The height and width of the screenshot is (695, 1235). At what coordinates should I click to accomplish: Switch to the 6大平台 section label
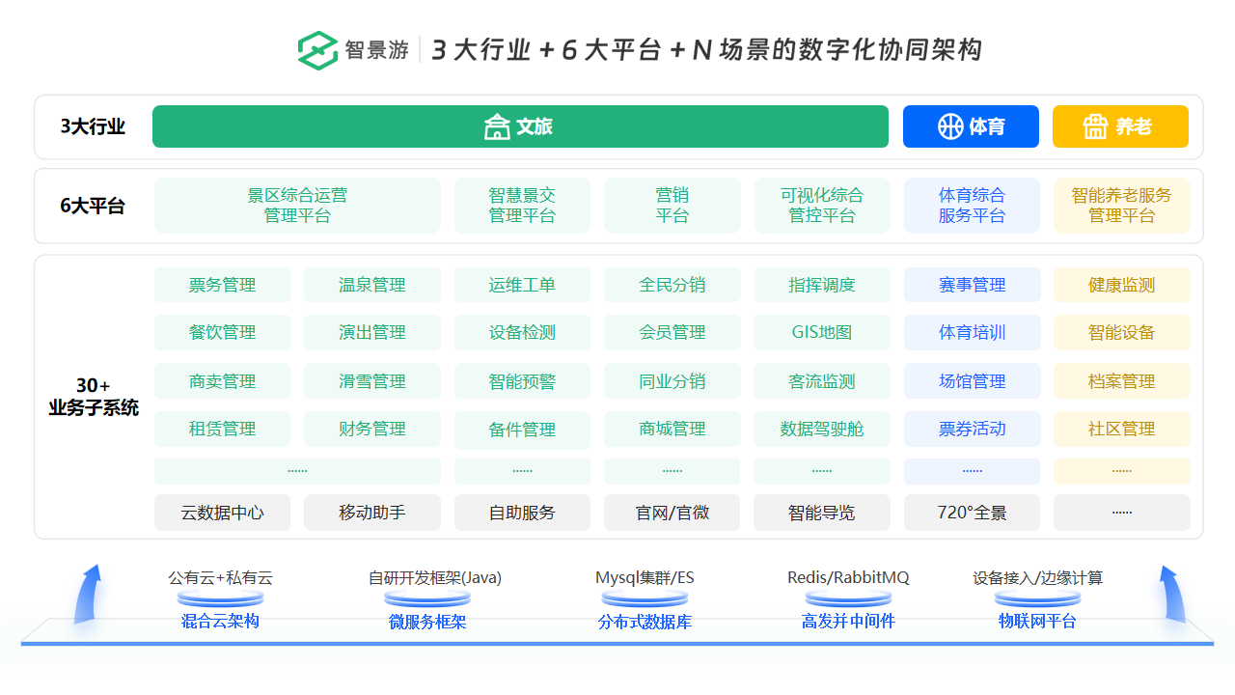coord(92,206)
